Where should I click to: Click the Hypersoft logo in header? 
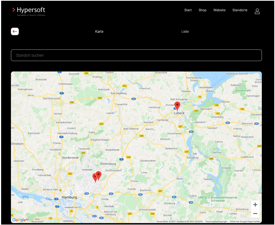tap(29, 11)
